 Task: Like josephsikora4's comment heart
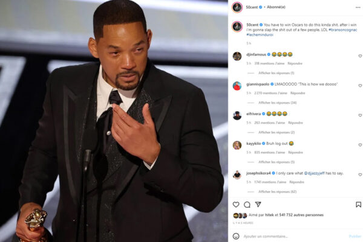tap(360, 174)
